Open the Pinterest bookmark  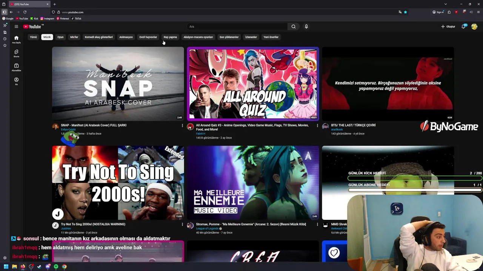click(63, 18)
